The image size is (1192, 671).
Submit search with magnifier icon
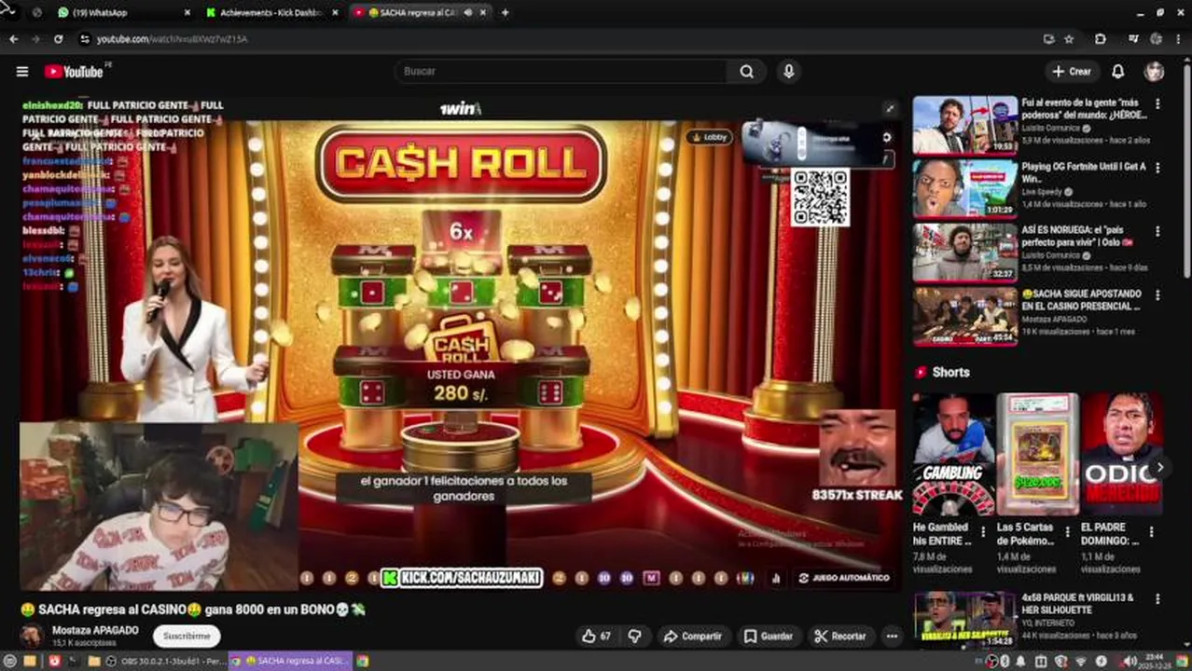(x=746, y=71)
